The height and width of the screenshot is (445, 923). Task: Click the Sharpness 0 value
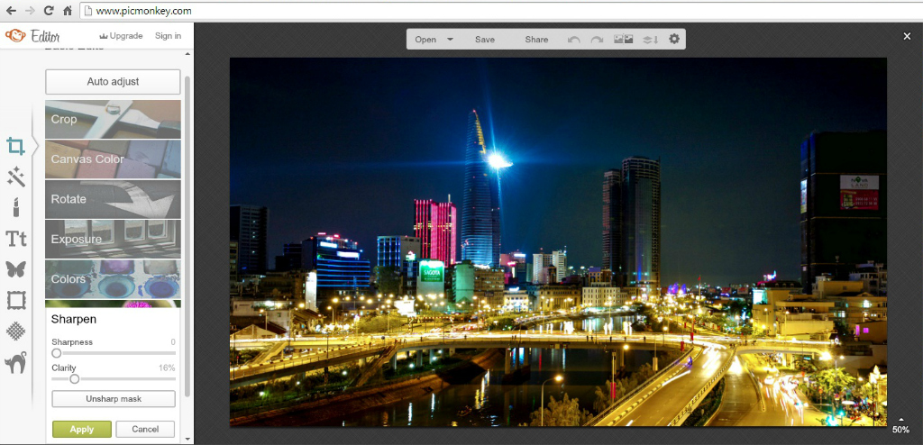click(173, 342)
